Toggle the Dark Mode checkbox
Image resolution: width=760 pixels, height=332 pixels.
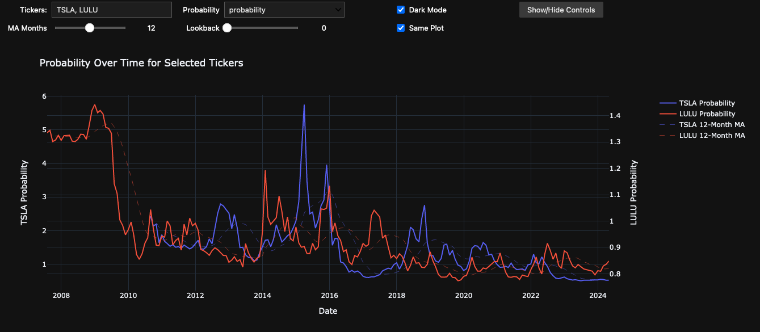(401, 10)
